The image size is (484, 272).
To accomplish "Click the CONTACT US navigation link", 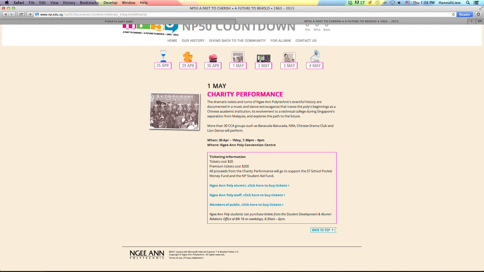I will [306, 41].
